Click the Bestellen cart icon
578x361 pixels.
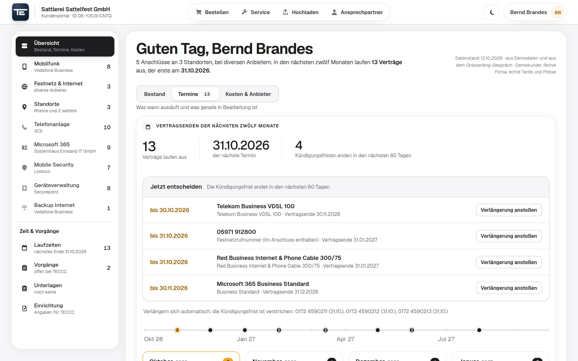[199, 12]
